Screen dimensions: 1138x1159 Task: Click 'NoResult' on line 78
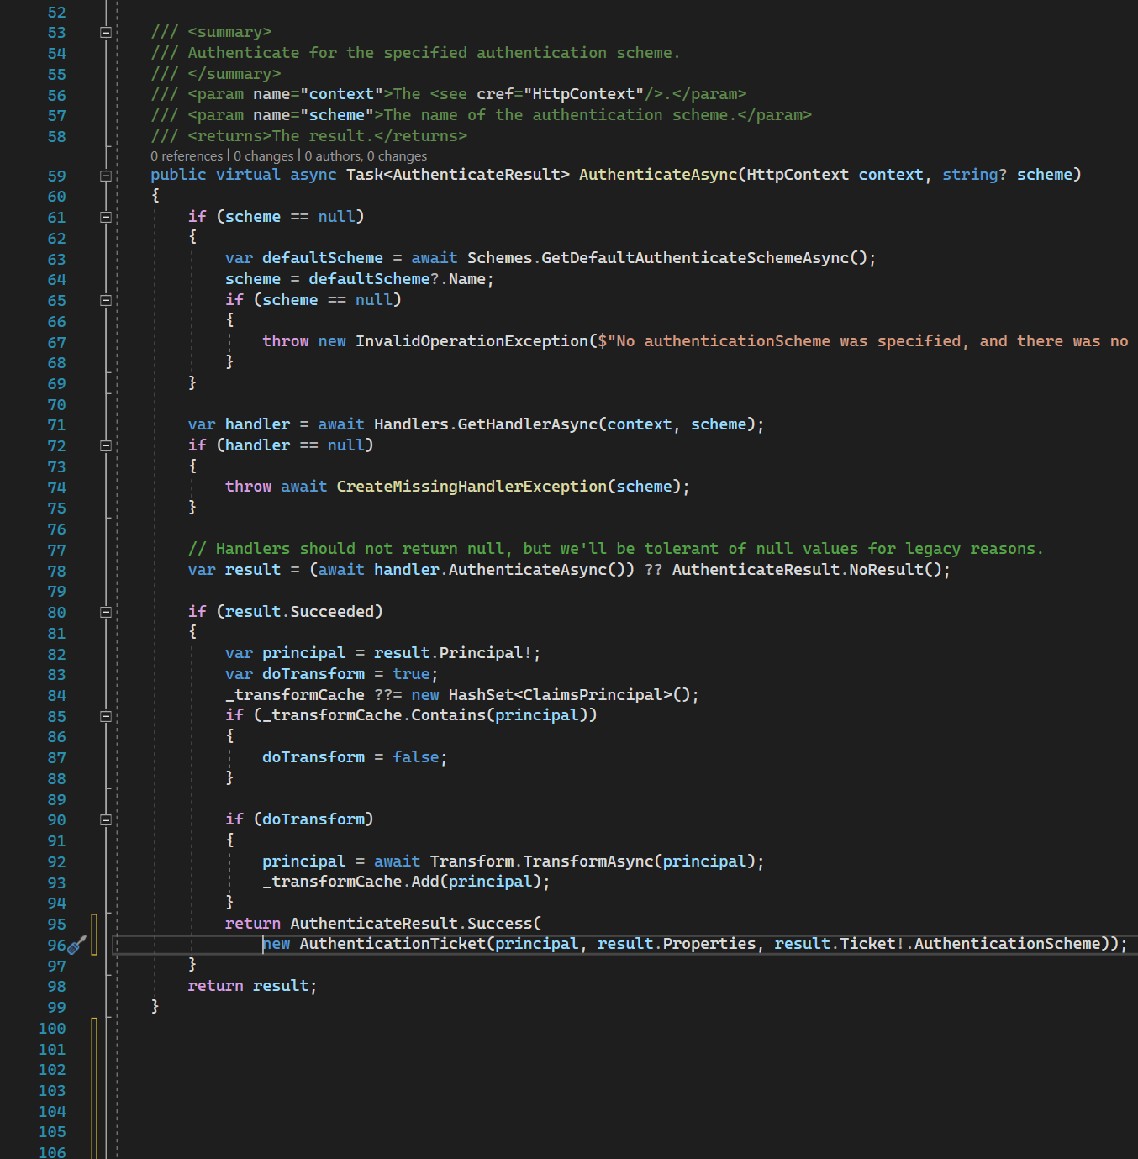(x=886, y=570)
